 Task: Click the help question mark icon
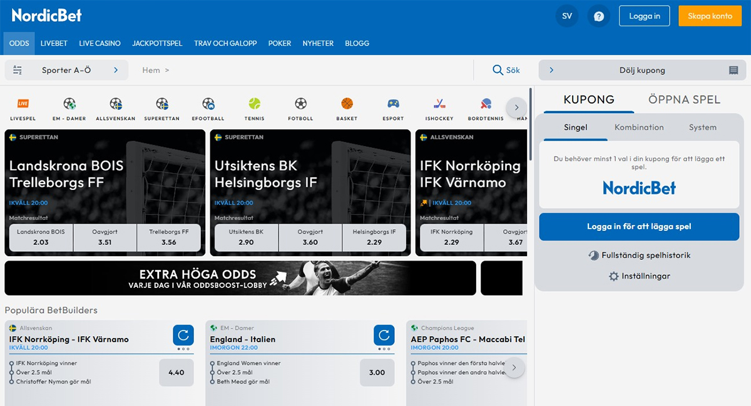click(599, 16)
